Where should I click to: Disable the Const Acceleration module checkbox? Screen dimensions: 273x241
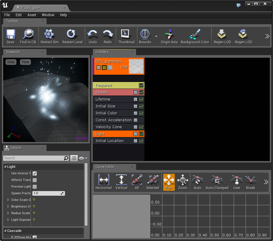135,120
